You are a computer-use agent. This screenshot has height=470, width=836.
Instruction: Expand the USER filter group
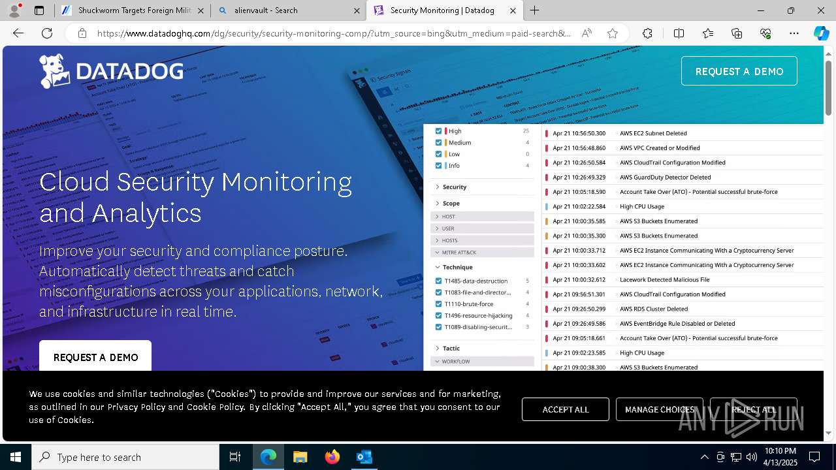click(x=482, y=228)
